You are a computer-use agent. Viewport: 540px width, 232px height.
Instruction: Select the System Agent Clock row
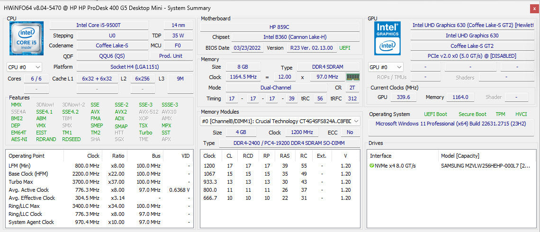coord(99,223)
